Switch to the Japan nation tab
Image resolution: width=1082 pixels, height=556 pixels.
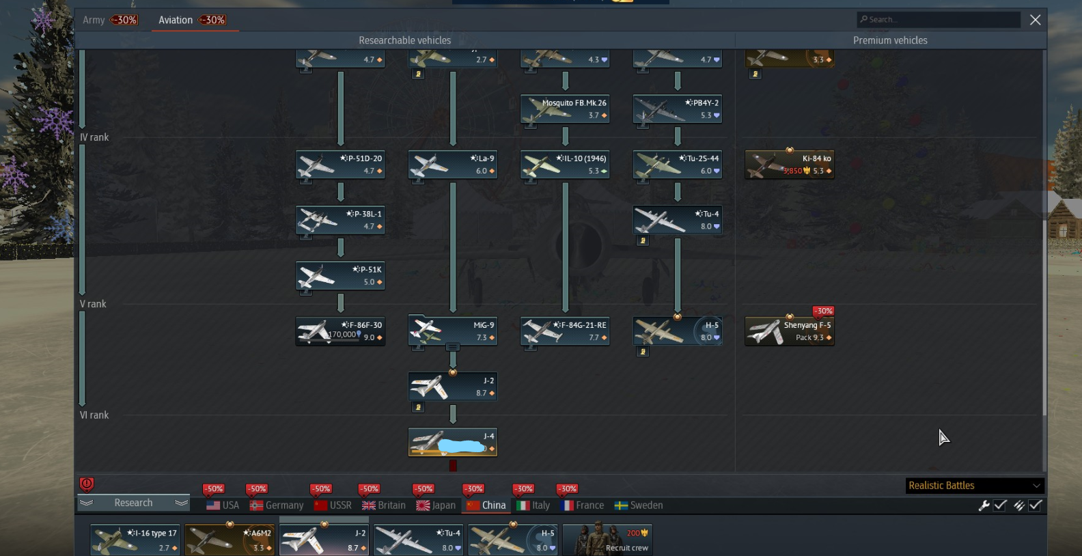click(x=436, y=505)
